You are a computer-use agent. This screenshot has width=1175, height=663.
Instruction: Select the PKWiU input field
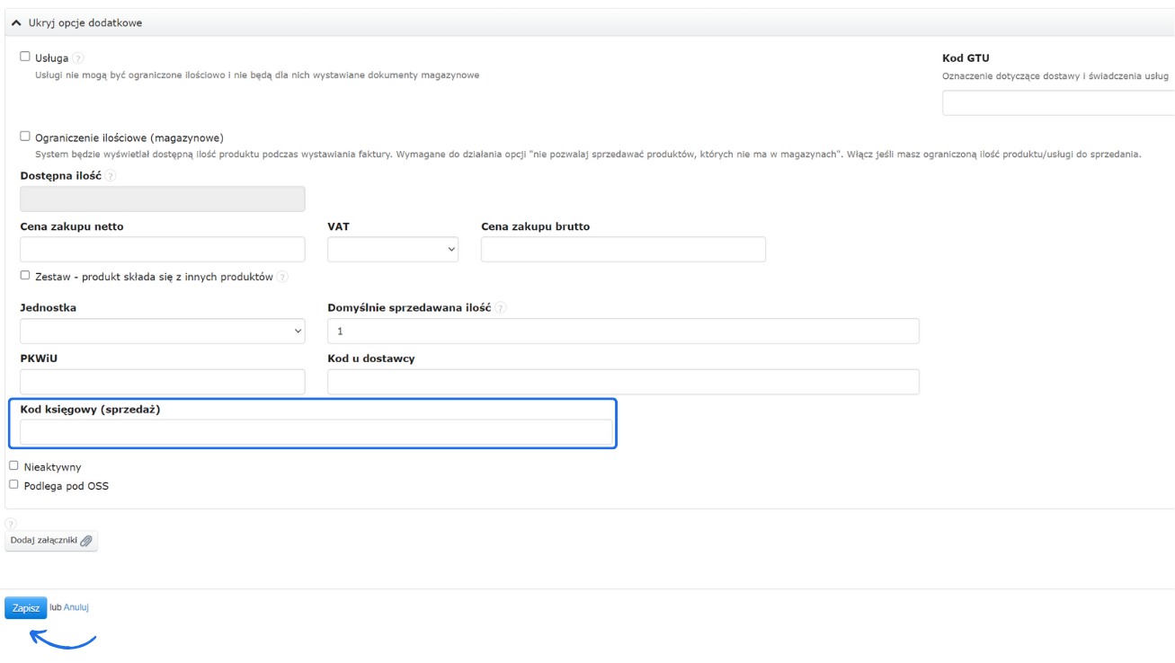(163, 382)
